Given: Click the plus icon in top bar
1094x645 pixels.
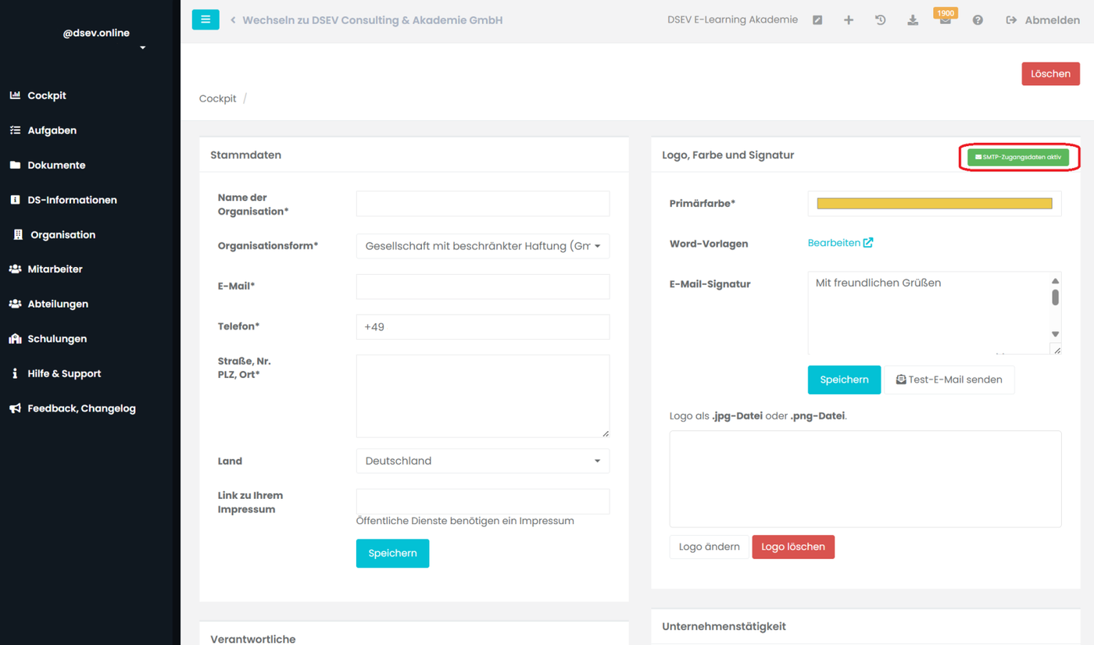Looking at the screenshot, I should tap(849, 20).
